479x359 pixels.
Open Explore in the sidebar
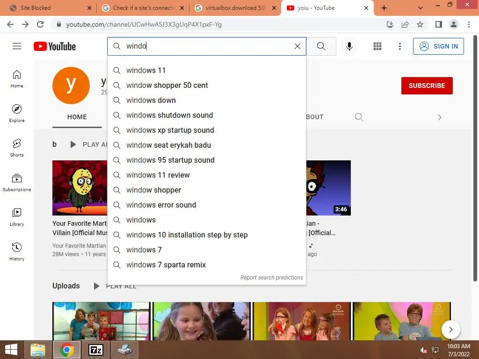point(17,114)
